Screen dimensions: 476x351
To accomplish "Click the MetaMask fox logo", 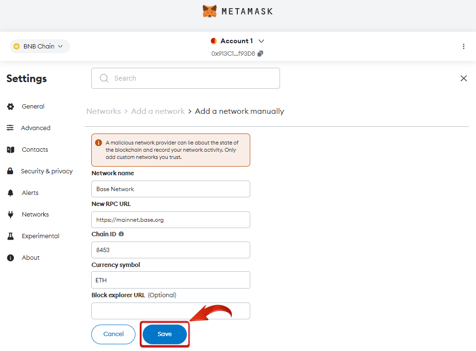I will (x=209, y=11).
